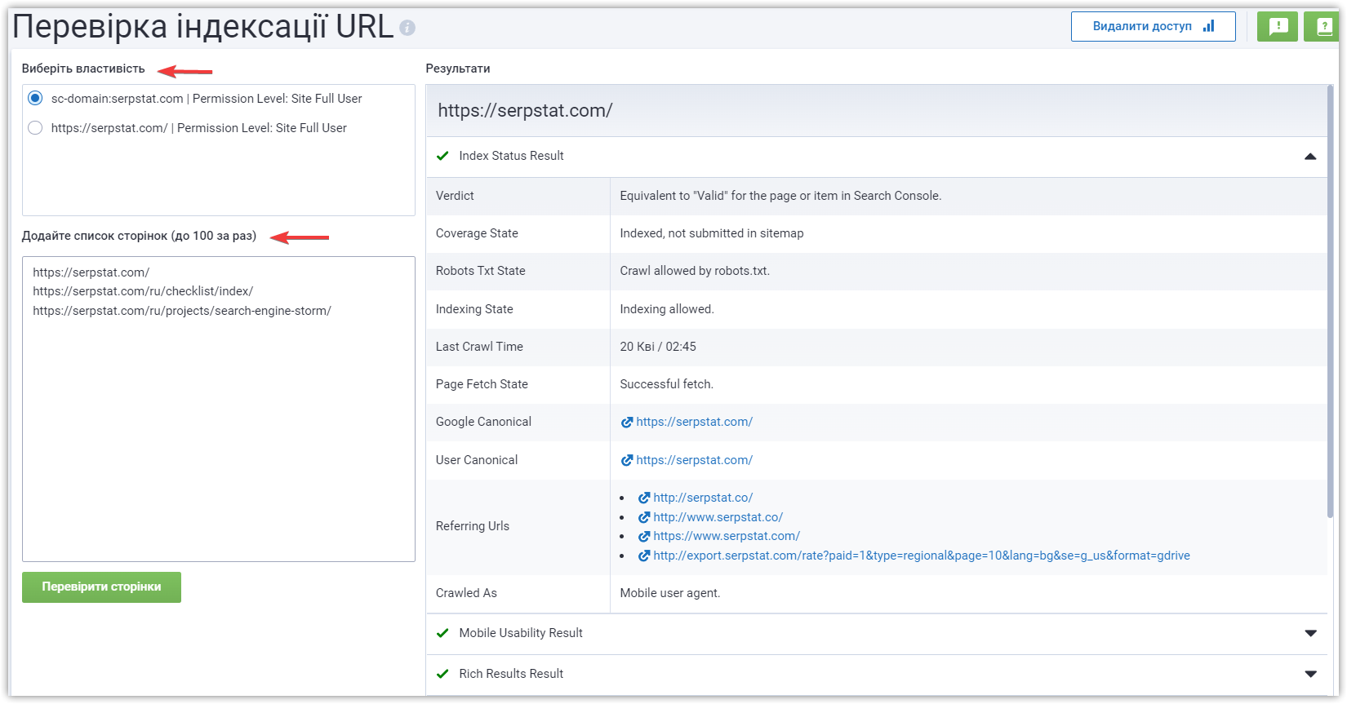The width and height of the screenshot is (1347, 704).
Task: Click the Indexing State label
Action: click(474, 309)
